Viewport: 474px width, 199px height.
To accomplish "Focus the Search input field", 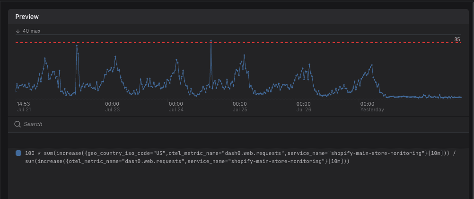I will tap(238, 124).
